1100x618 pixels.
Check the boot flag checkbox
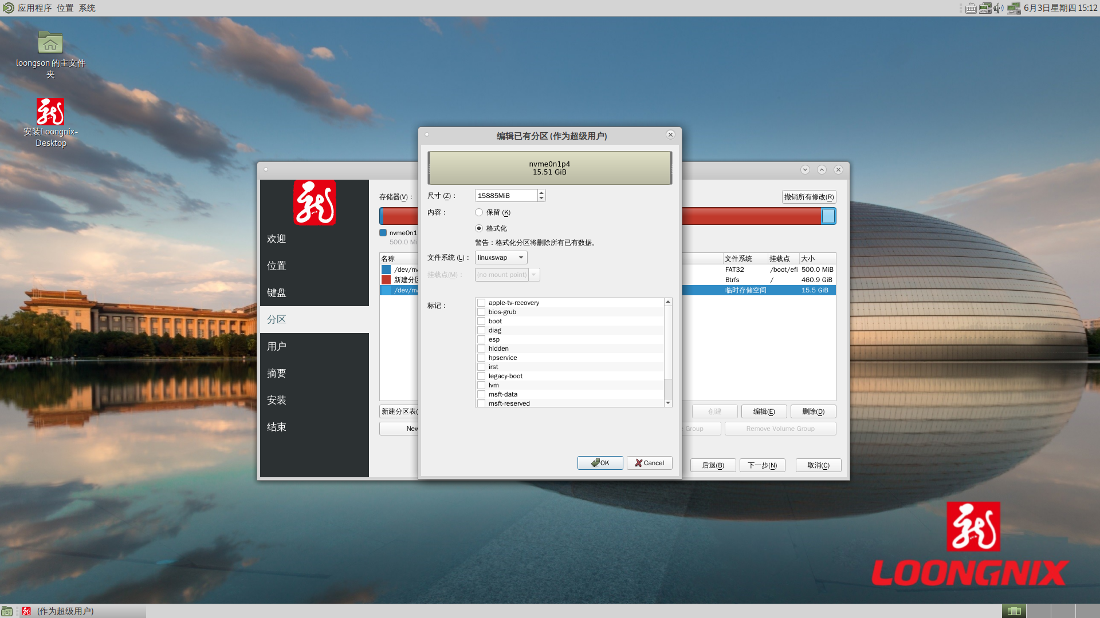pyautogui.click(x=481, y=321)
